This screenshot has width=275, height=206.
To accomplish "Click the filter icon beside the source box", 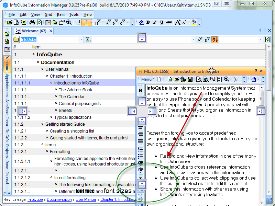I will coord(88,39).
